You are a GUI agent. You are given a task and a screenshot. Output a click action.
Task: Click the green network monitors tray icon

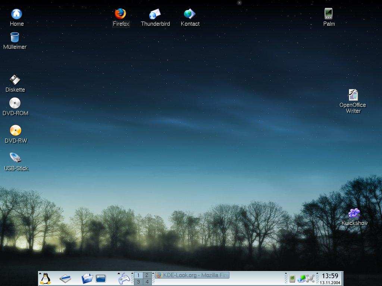pos(301,279)
